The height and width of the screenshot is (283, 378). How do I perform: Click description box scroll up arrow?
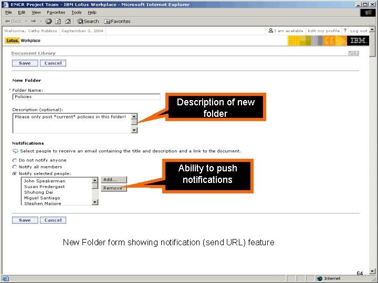point(134,116)
